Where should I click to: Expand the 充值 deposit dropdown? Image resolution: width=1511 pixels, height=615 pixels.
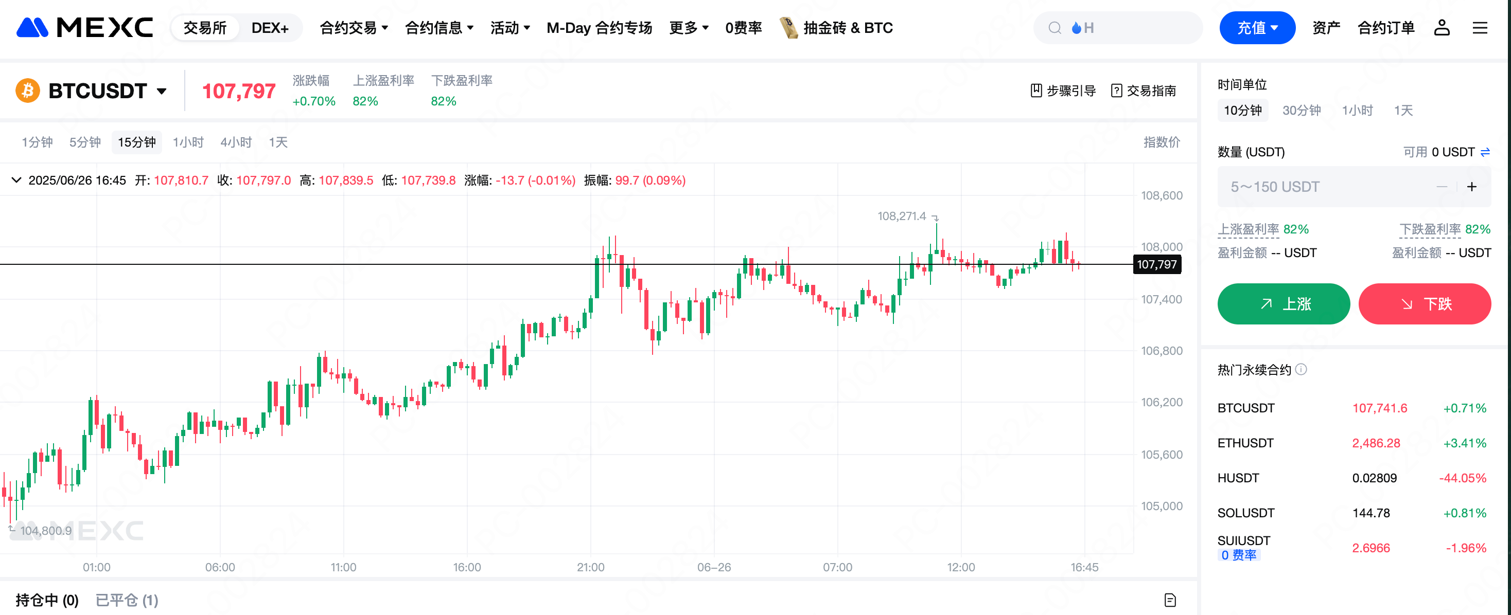1257,28
